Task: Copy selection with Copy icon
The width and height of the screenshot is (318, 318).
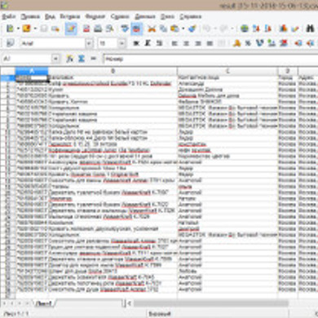Action: [163, 29]
